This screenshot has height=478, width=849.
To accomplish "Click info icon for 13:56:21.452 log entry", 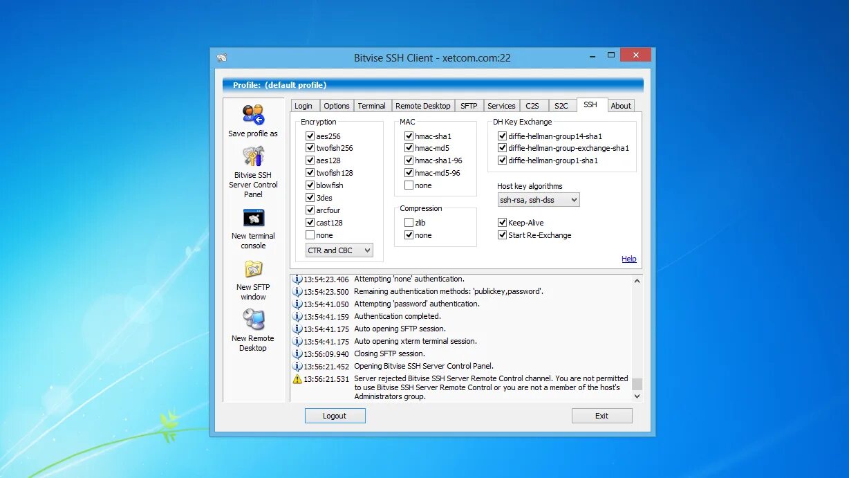I will coord(297,367).
